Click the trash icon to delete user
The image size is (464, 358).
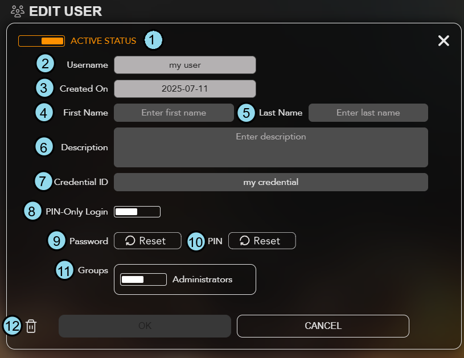tap(31, 326)
